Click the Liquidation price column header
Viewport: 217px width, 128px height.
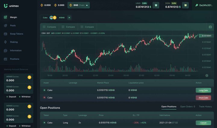[136, 83]
